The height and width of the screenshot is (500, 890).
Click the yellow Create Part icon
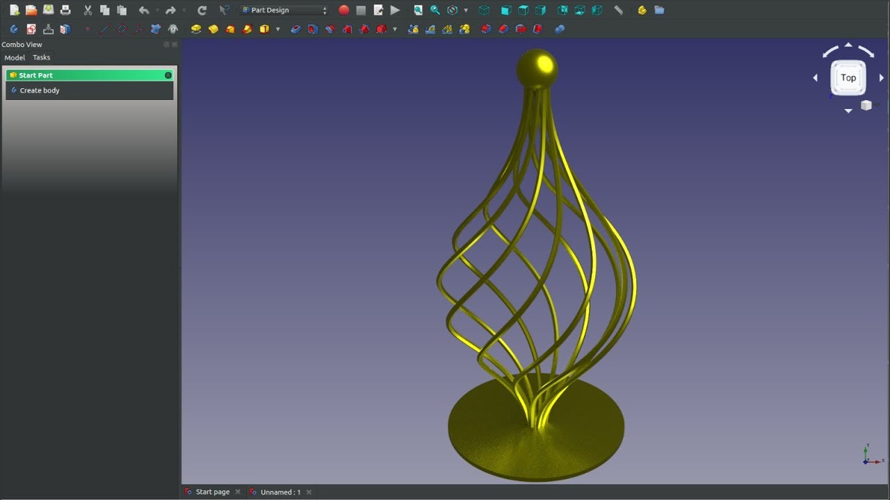(x=642, y=10)
